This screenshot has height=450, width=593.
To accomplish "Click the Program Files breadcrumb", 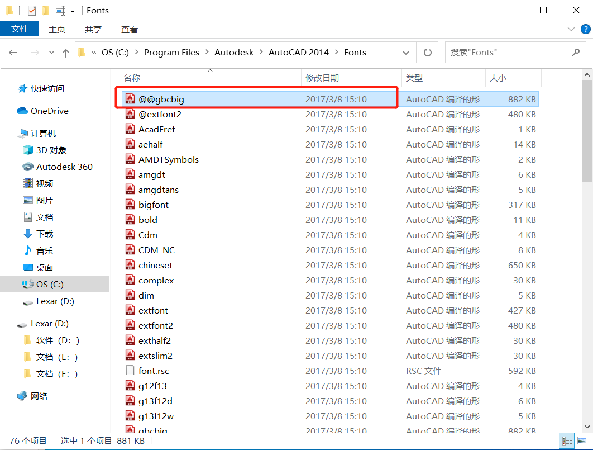I will tap(171, 52).
